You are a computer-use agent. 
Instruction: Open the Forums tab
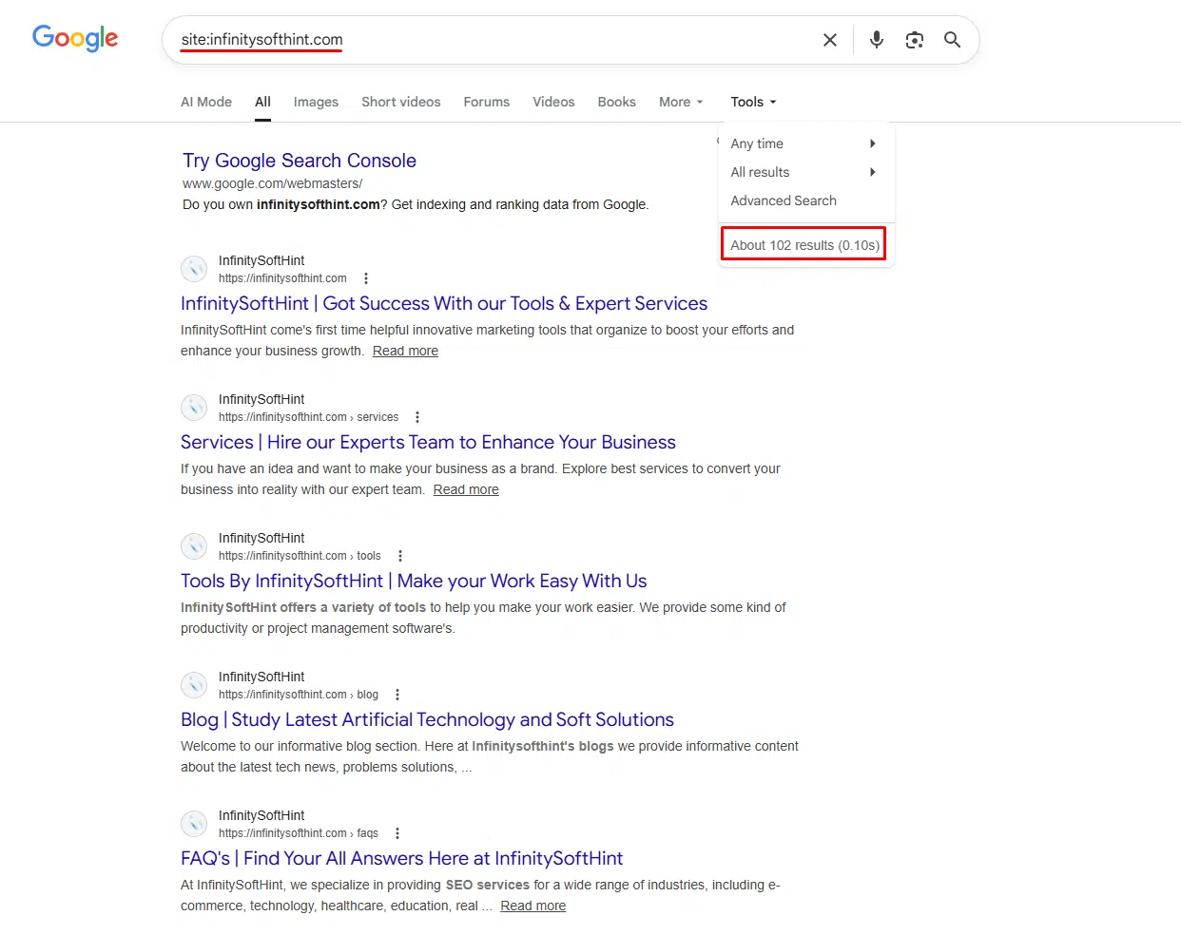coord(487,102)
